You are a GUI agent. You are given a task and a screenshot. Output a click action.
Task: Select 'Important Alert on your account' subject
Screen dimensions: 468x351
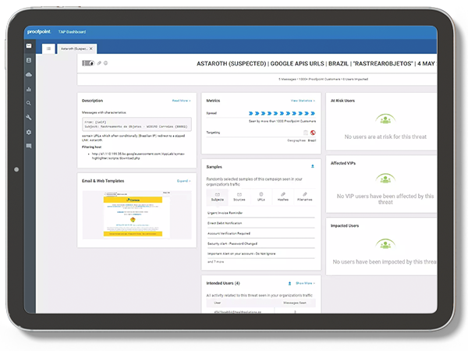pyautogui.click(x=242, y=253)
